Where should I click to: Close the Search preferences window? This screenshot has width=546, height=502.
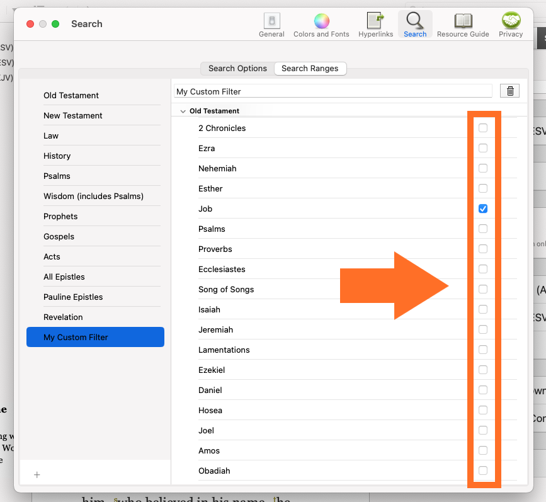coord(30,24)
